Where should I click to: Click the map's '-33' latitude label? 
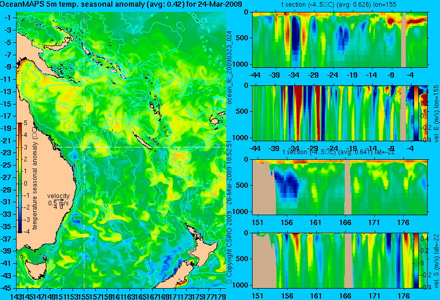[x=7, y=214]
